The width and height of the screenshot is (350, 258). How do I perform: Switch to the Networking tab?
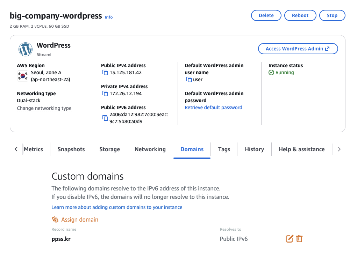tap(150, 149)
